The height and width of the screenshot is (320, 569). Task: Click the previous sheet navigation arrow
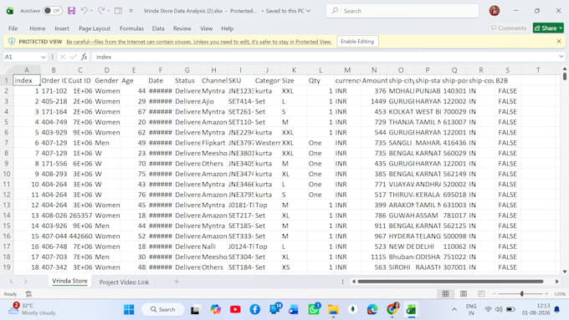click(11, 282)
